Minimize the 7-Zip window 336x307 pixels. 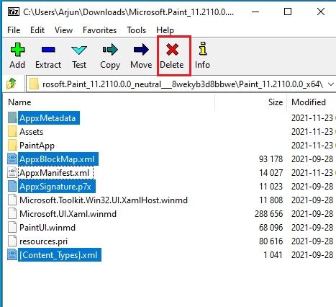click(255, 12)
